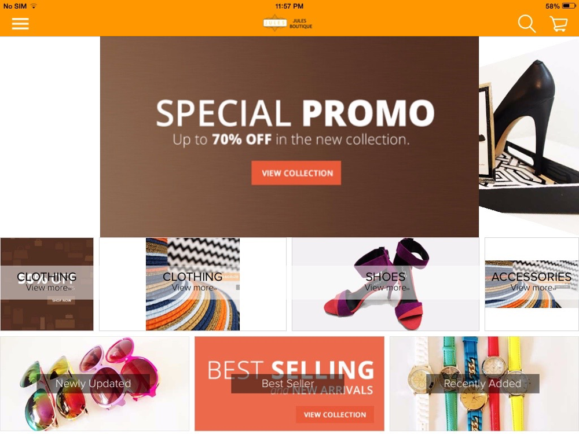This screenshot has height=434, width=579.
Task: Tap the Wi-Fi status icon
Action: tap(34, 6)
